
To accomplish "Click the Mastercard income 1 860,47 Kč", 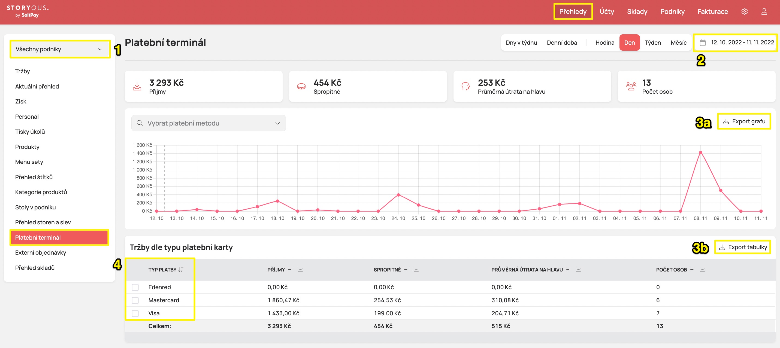I will [283, 300].
